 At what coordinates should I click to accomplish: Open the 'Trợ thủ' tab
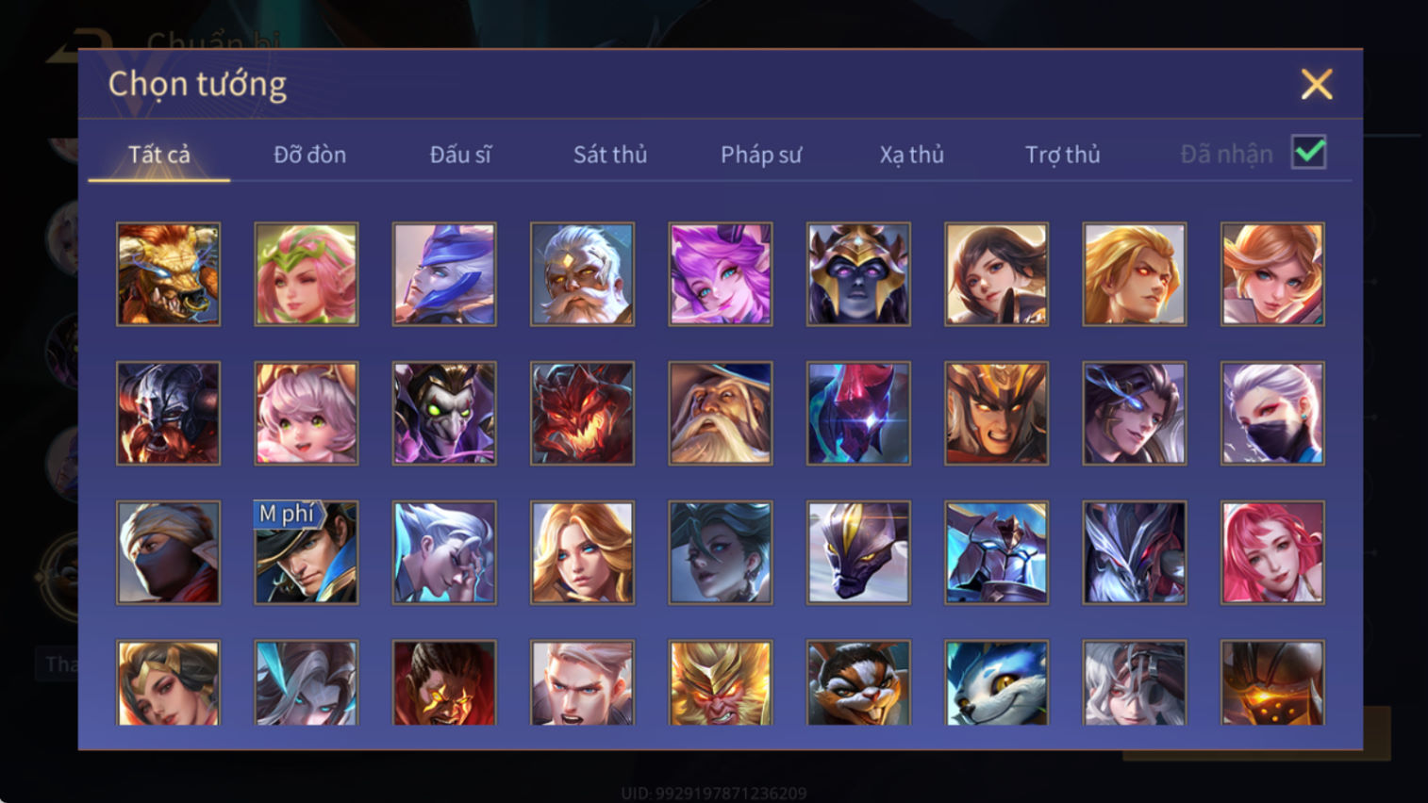(x=1062, y=155)
